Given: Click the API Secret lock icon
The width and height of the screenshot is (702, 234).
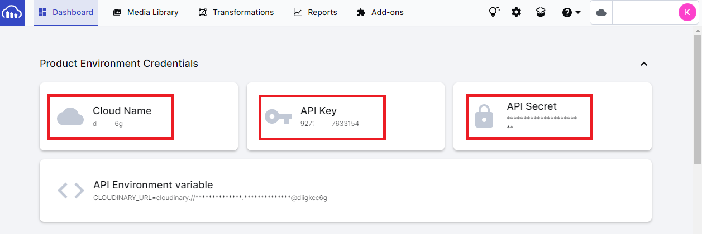Looking at the screenshot, I should point(484,116).
